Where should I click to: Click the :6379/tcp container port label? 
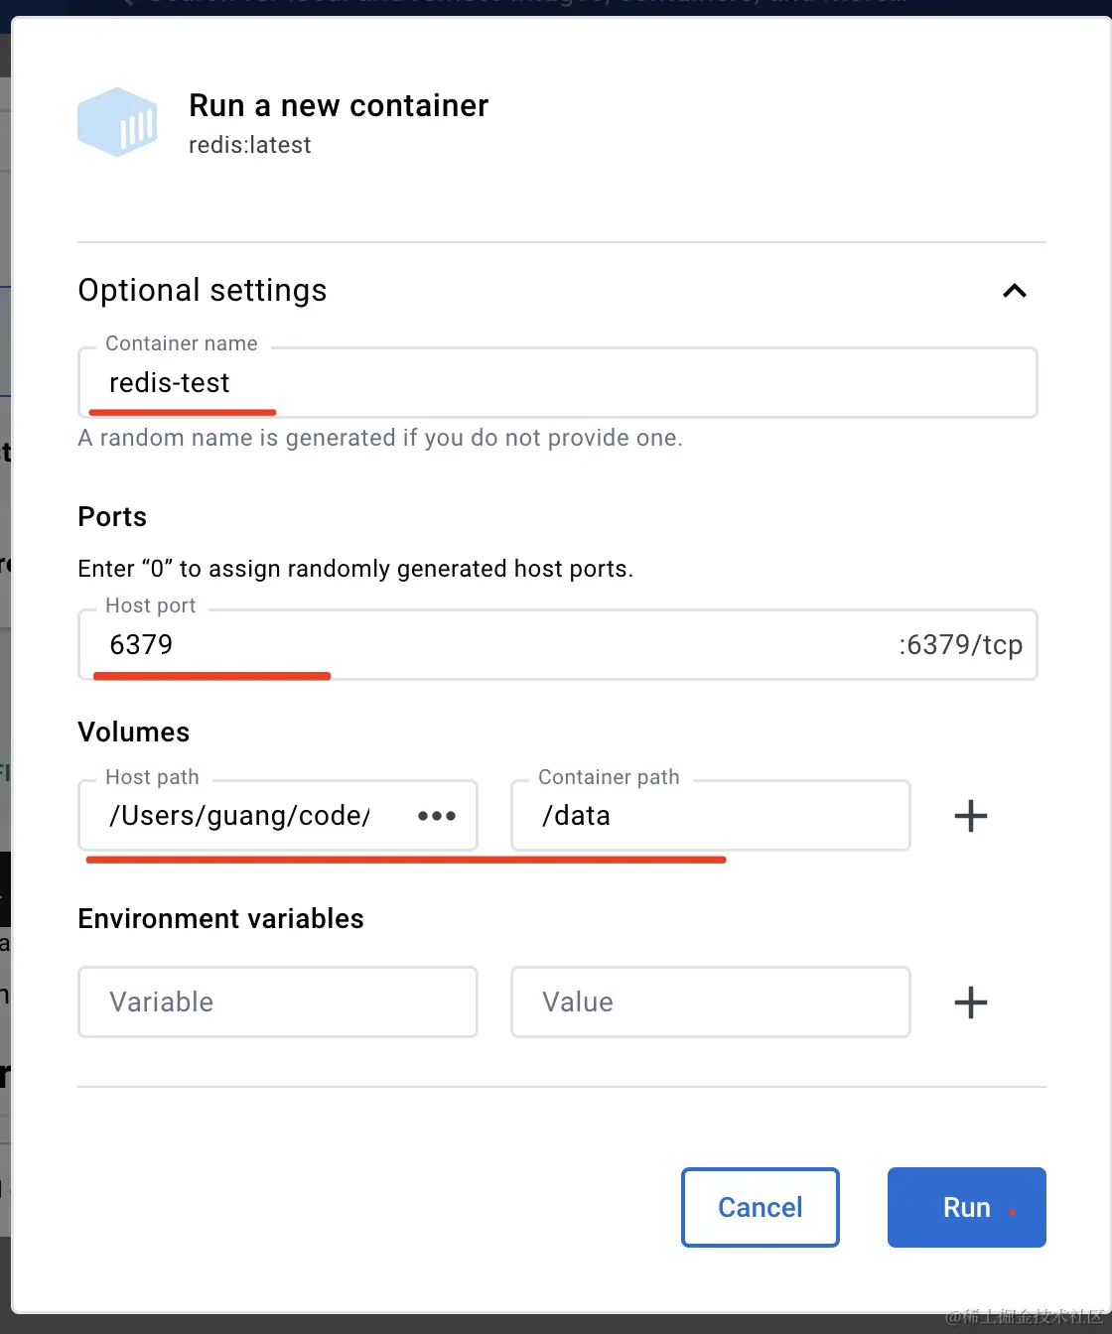point(960,645)
